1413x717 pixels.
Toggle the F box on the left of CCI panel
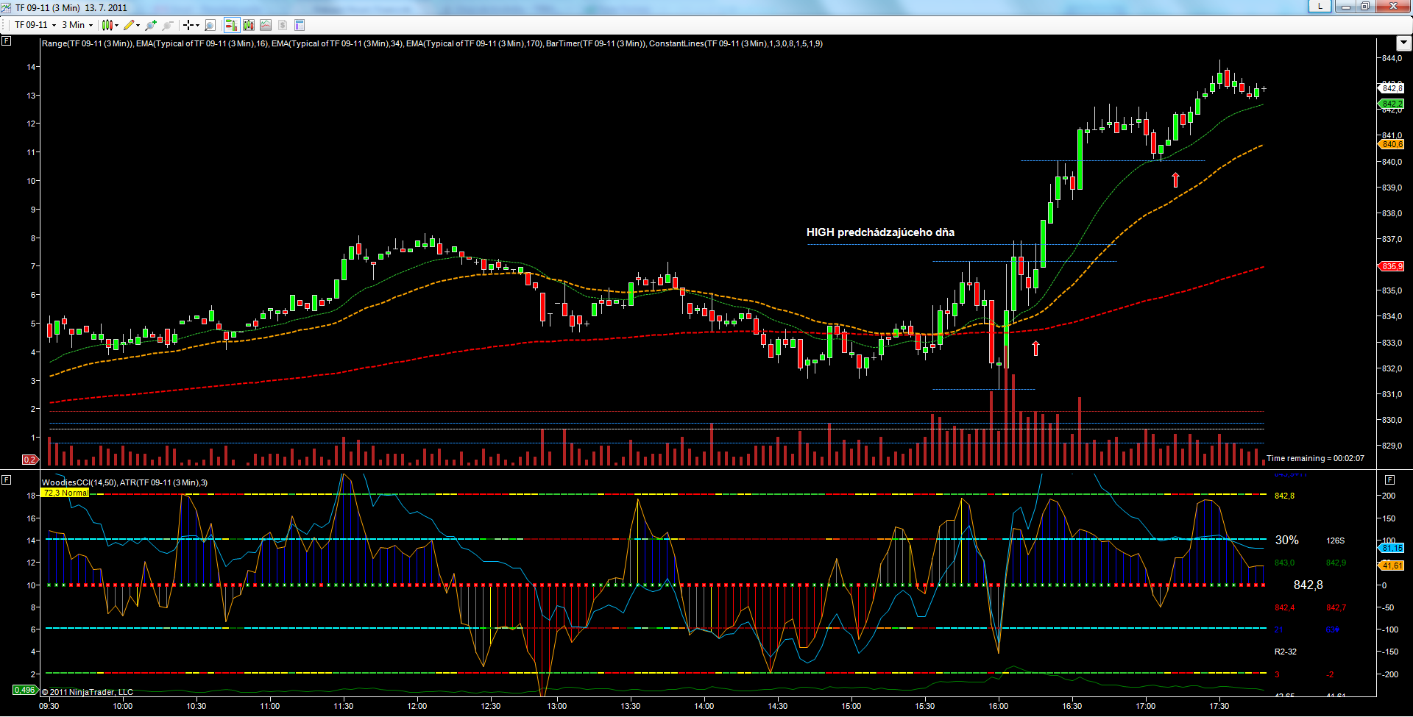[7, 479]
